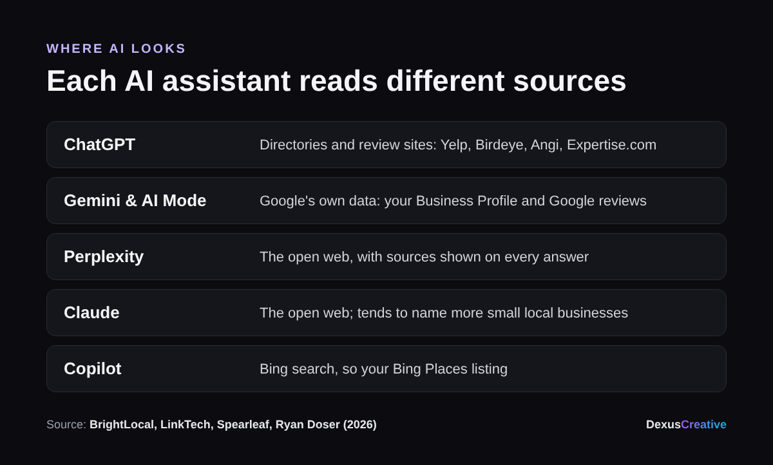Click the text 'Directories and review sites: Yelp, Birdeye, Angi, Expertise.com'
Image resolution: width=773 pixels, height=465 pixels.
point(458,145)
